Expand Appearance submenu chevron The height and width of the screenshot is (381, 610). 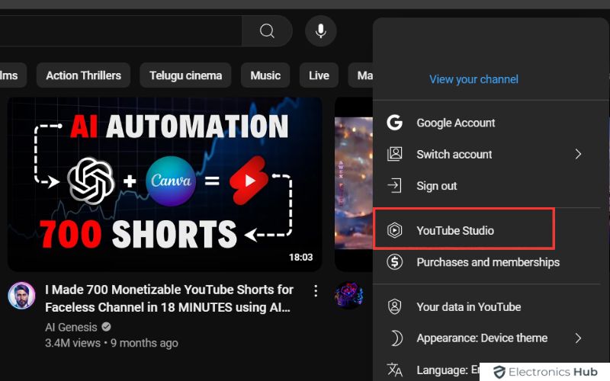[x=578, y=338]
